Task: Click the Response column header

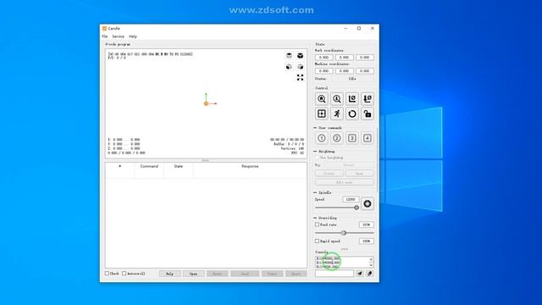Action: 250,166
